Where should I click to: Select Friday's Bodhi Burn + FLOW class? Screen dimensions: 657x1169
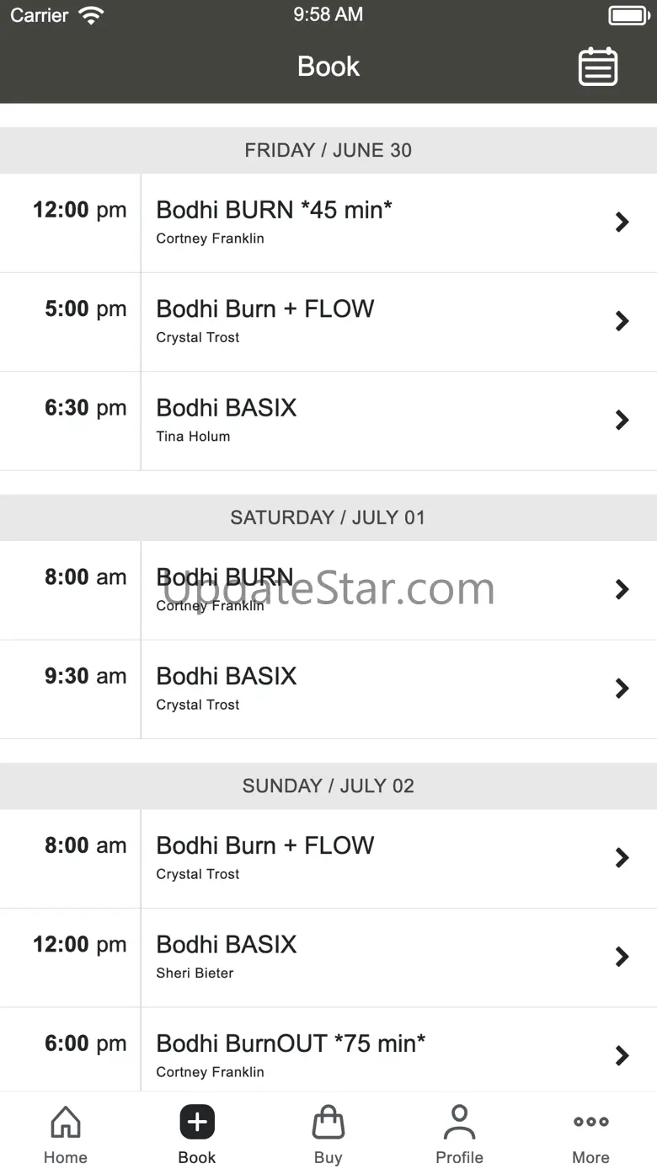coord(265,309)
